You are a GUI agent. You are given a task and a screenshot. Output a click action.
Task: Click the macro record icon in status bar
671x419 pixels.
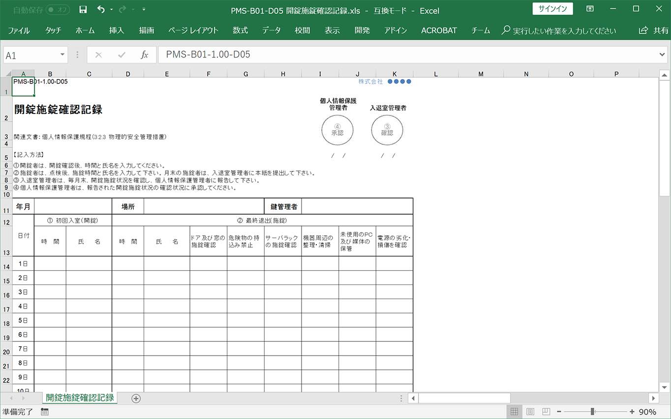[45, 412]
